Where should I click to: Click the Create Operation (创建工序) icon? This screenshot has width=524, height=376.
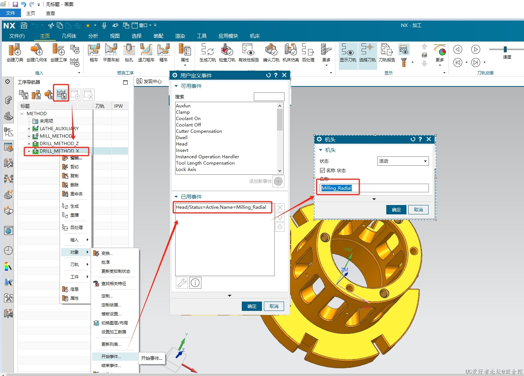point(59,53)
